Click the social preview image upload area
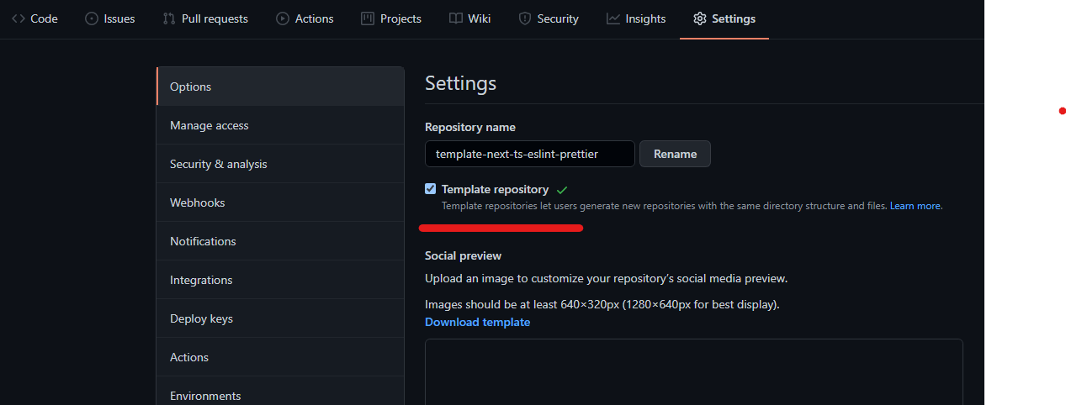1066x405 pixels. pos(693,371)
